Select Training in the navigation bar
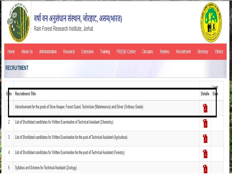This screenshot has width=232, height=174. coord(105,52)
